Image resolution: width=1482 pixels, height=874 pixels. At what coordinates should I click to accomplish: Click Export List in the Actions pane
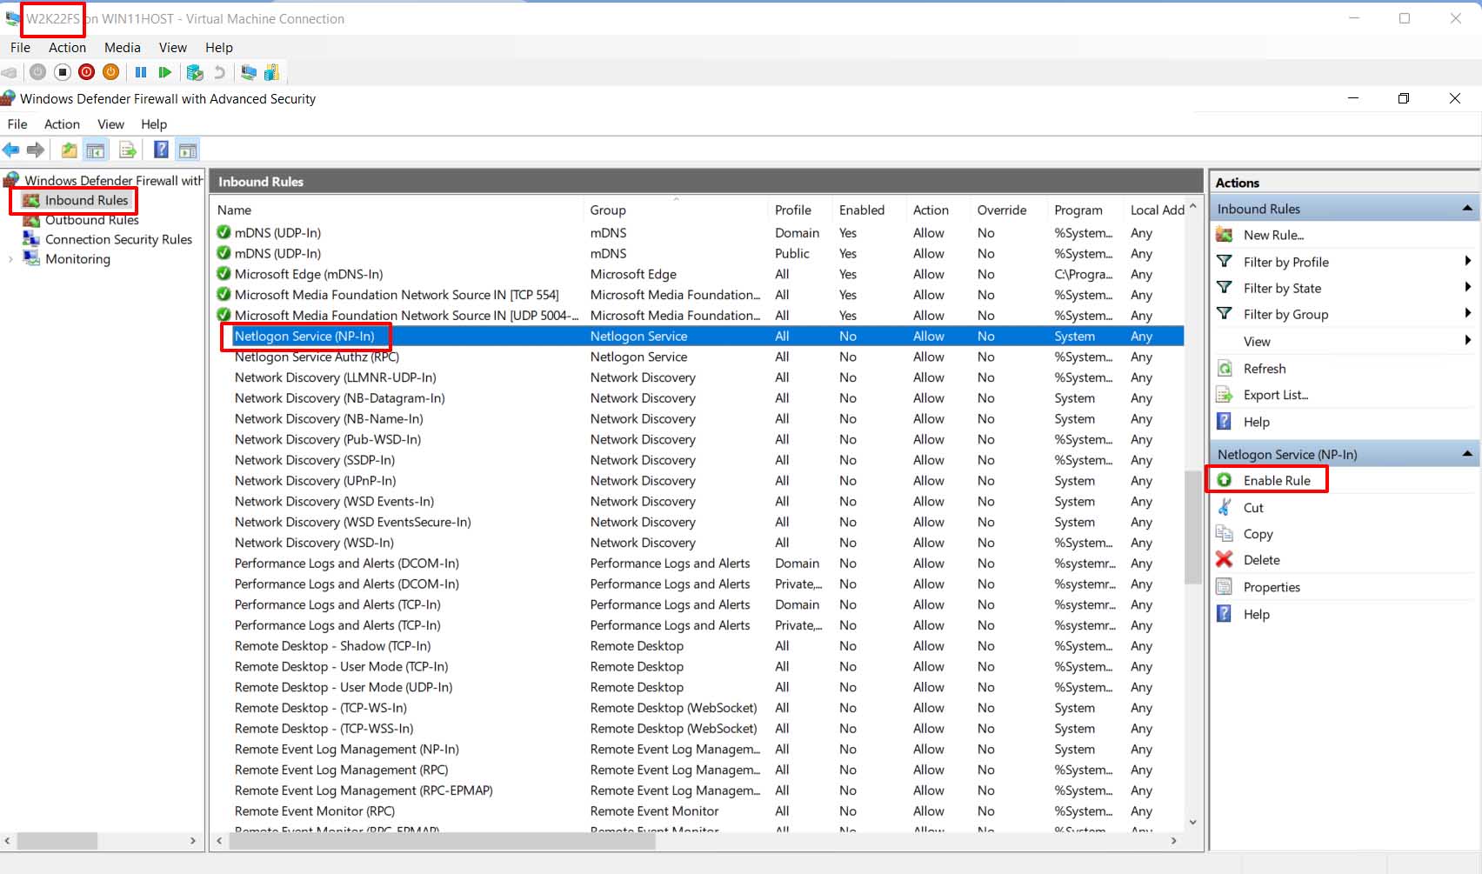click(1276, 395)
